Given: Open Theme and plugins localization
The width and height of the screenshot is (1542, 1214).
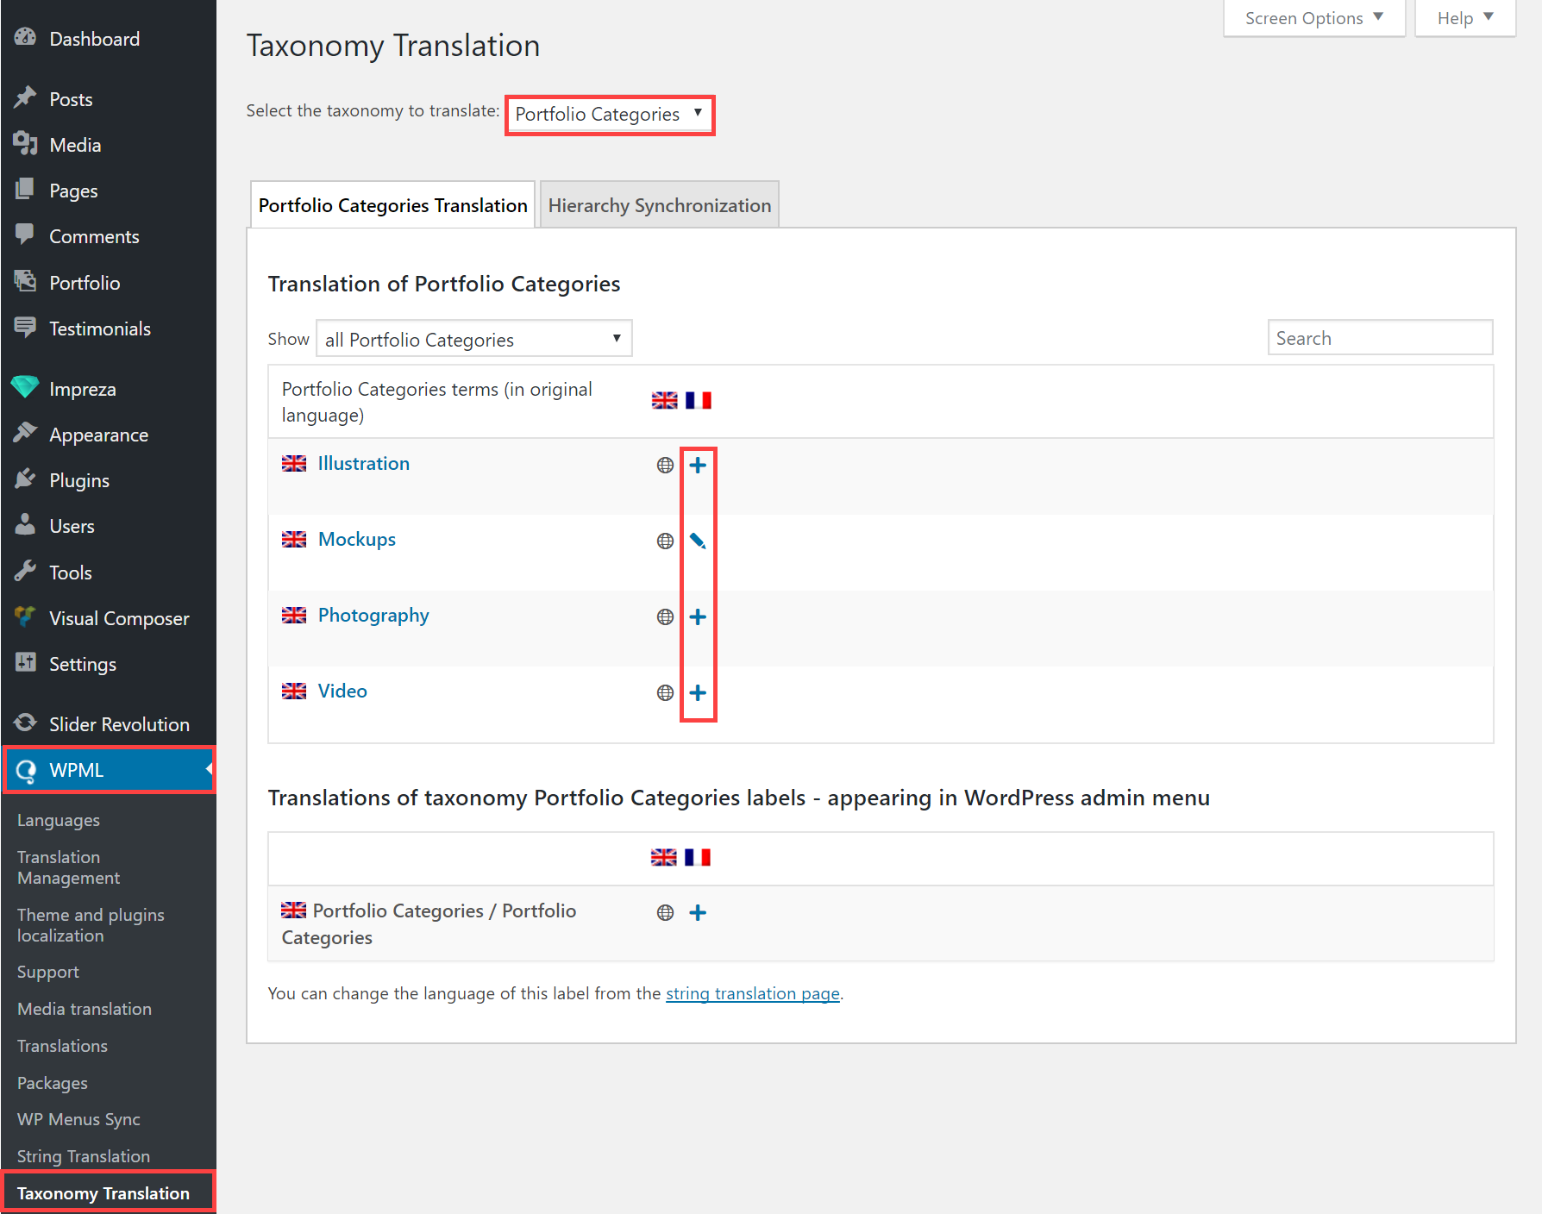Looking at the screenshot, I should click(x=91, y=925).
